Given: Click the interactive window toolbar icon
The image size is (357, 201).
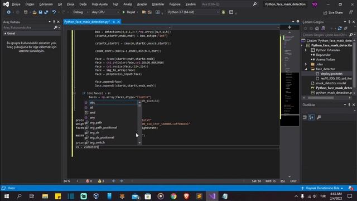Looking at the screenshot, I should tap(231, 12).
